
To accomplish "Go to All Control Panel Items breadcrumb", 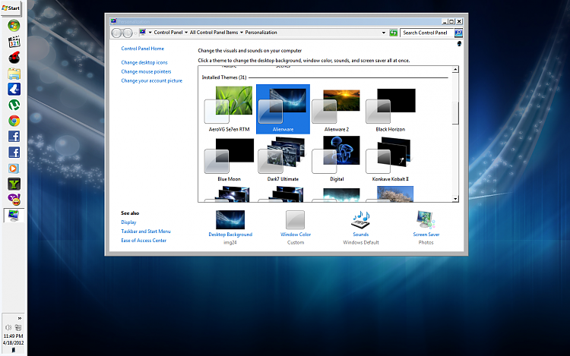I will tap(214, 33).
